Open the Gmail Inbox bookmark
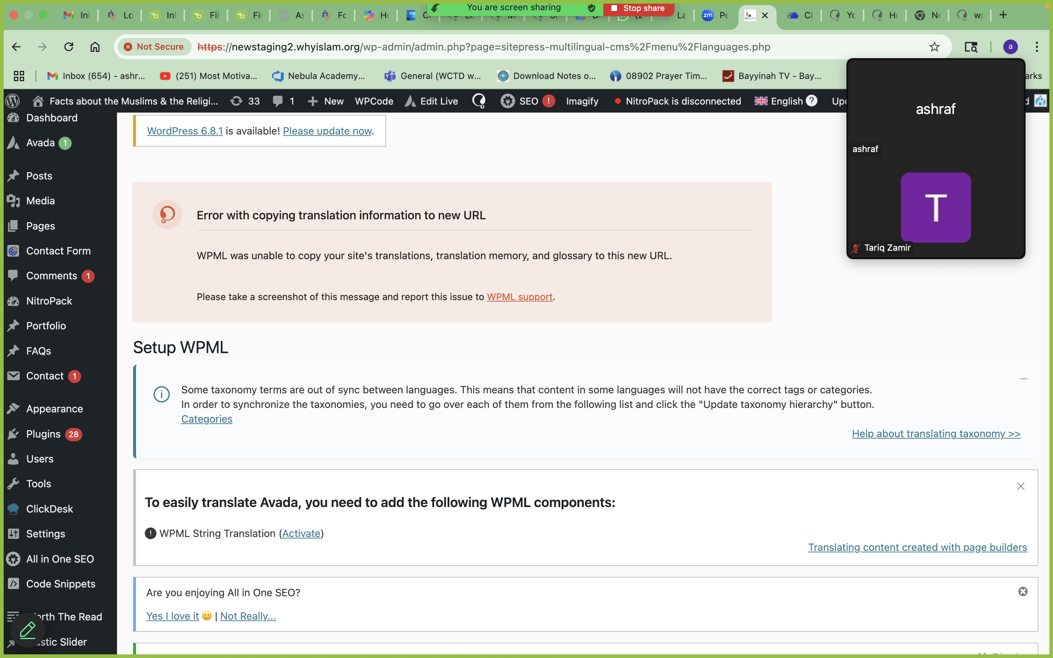 pos(96,76)
